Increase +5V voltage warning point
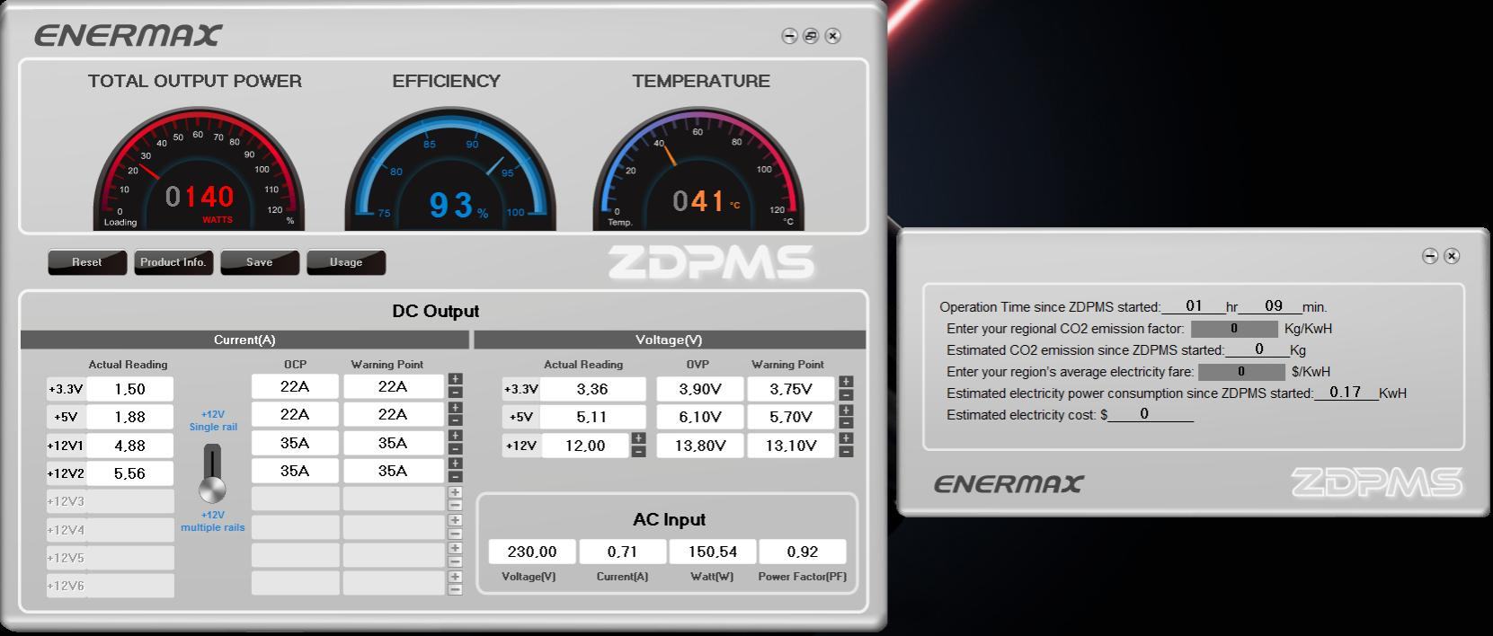The image size is (1493, 636). 846,411
